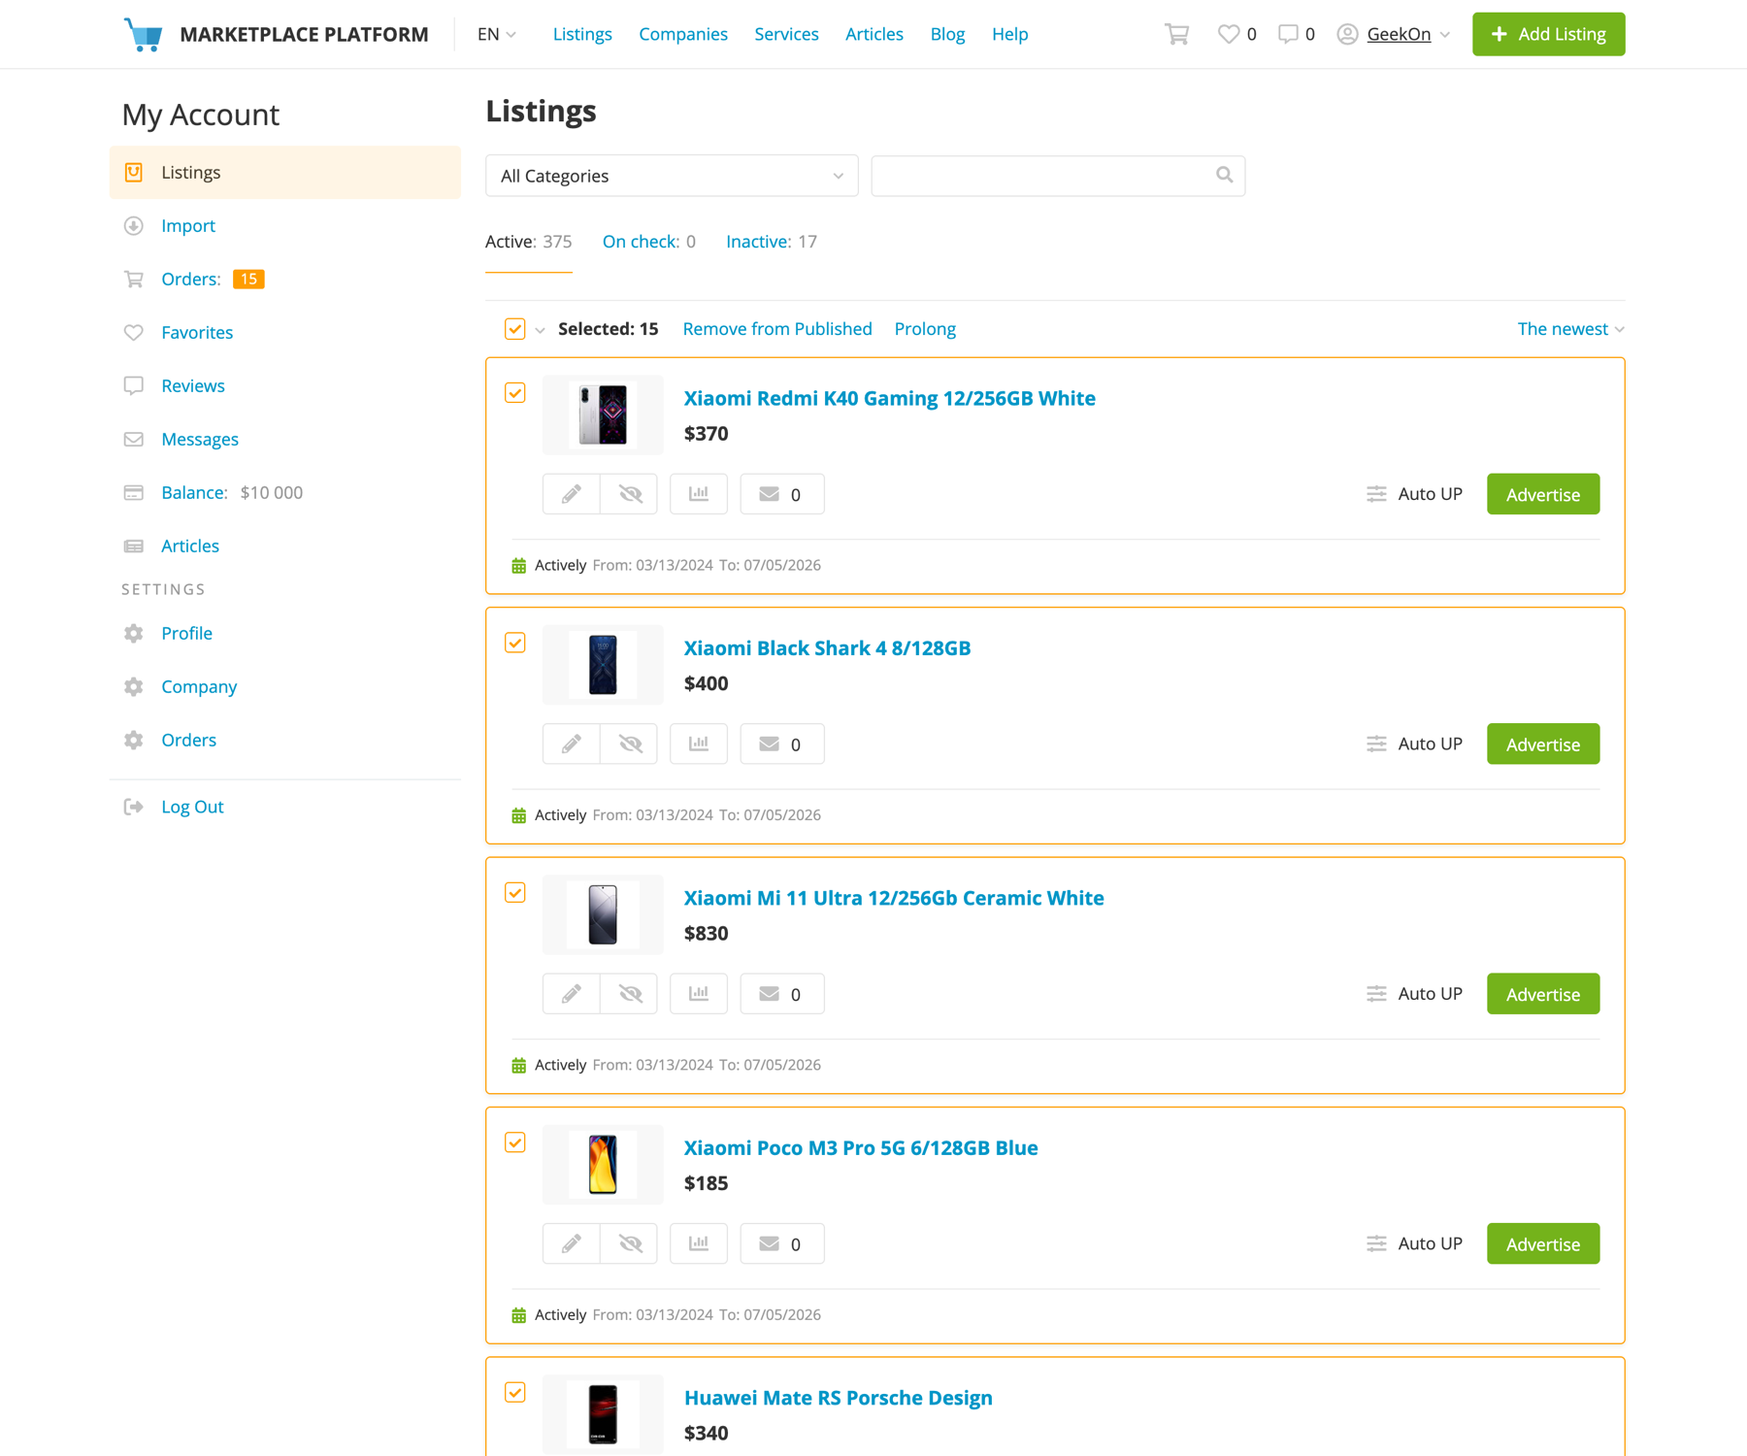Advertise Xiaomi Black Shark 4 listing
The image size is (1747, 1456).
(1543, 744)
